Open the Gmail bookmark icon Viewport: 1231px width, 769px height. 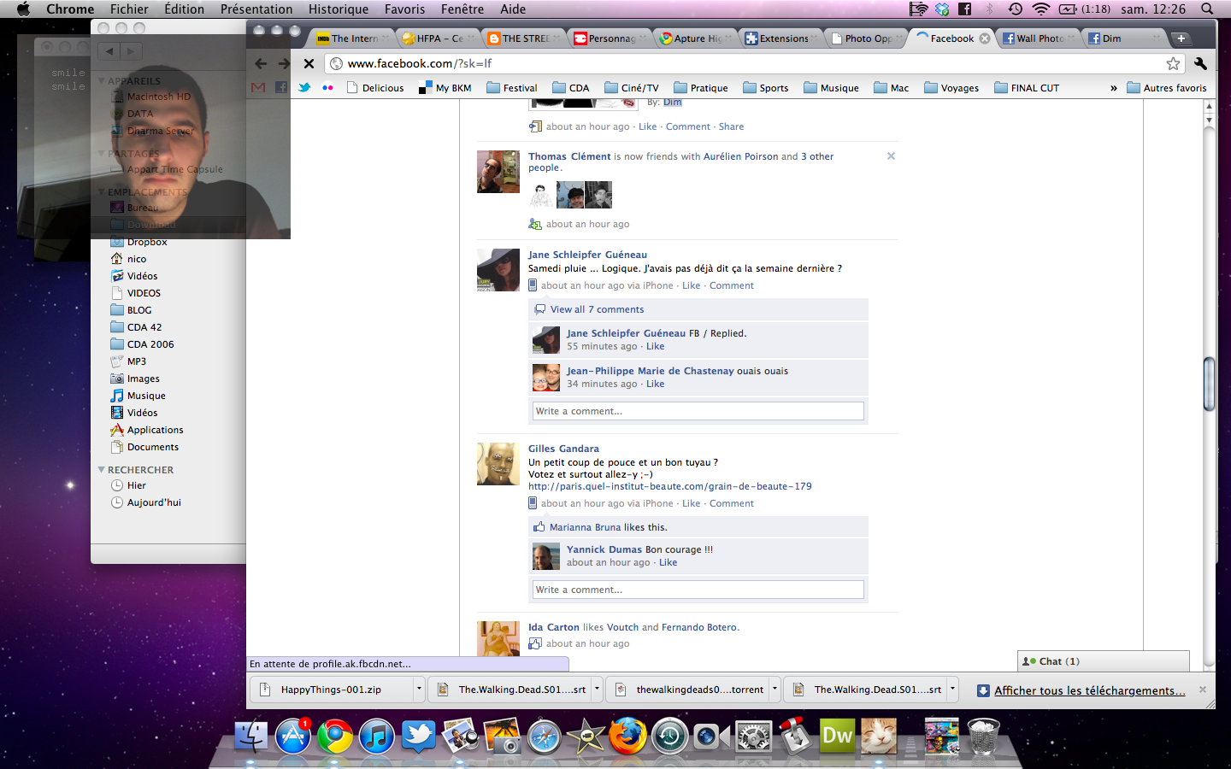point(258,88)
